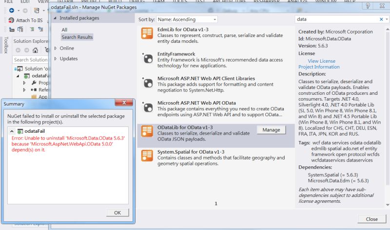Expand the Properties node in Solution Explorer
Screen dimensions: 390x230
(x=24, y=83)
